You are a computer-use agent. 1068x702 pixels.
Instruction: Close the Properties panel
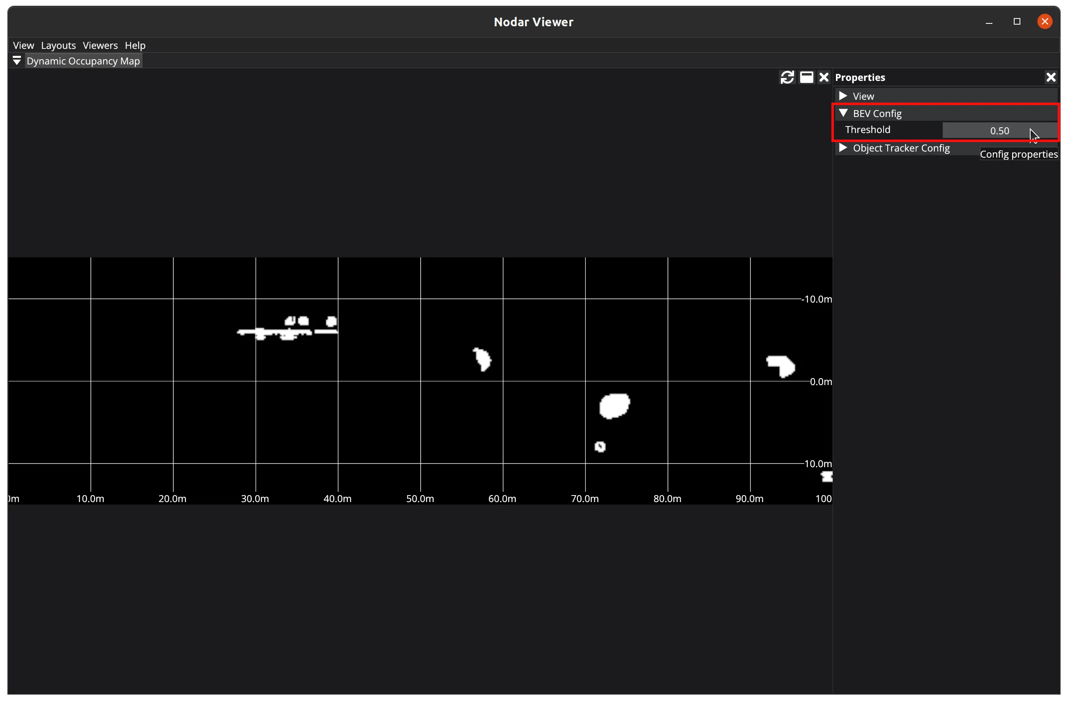point(1050,77)
